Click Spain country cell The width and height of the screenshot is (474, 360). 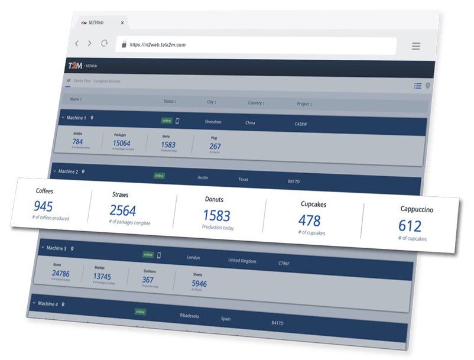tap(226, 319)
